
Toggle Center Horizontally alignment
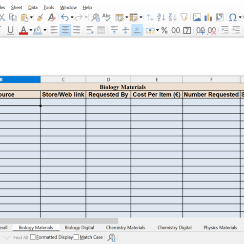point(65,30)
